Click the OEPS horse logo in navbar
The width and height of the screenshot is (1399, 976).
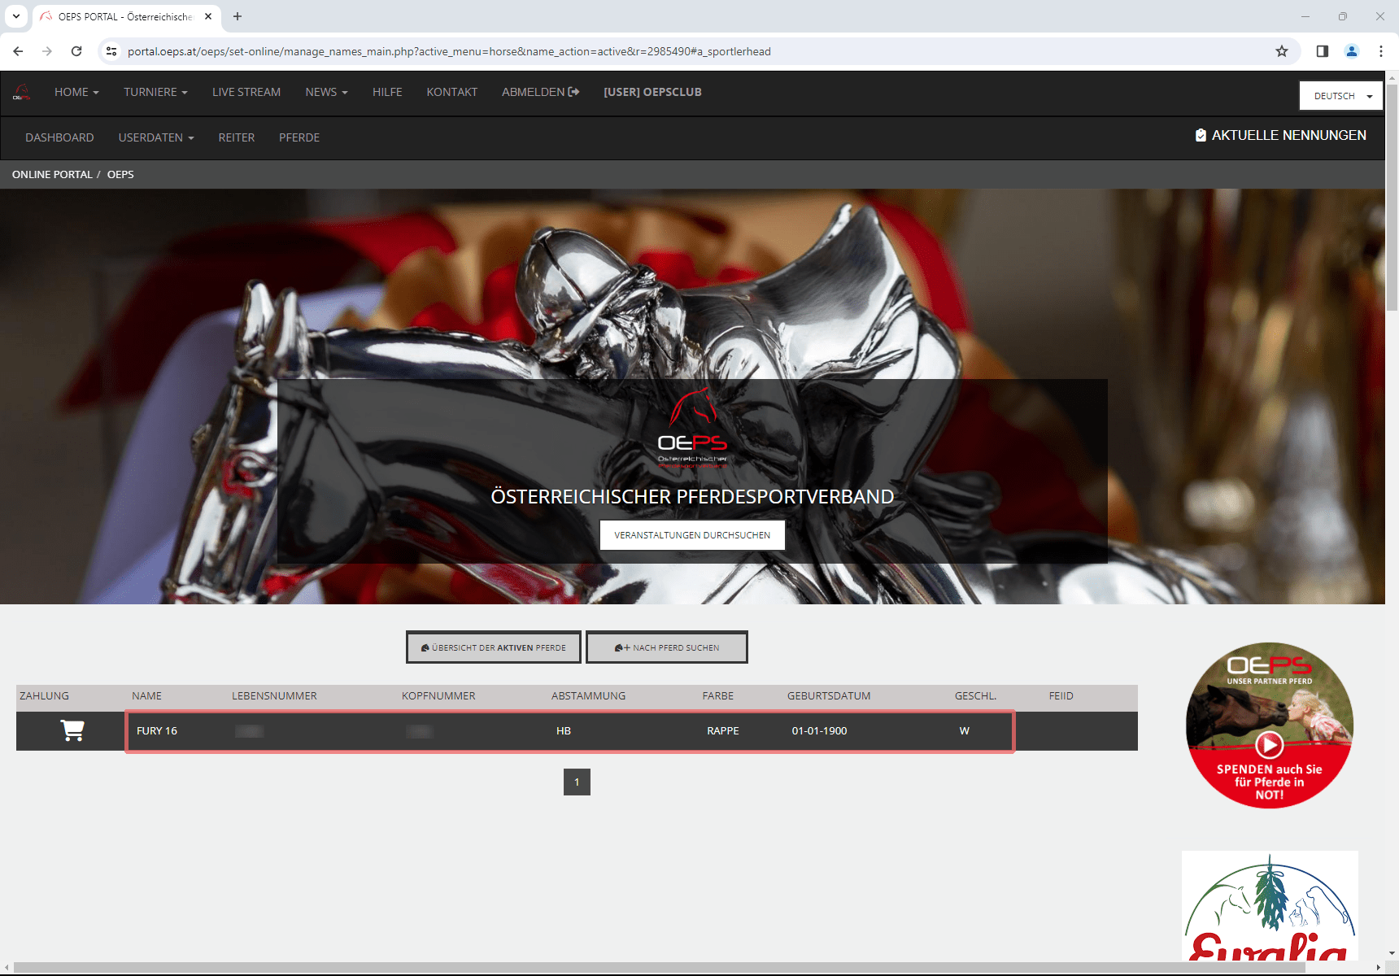point(22,93)
